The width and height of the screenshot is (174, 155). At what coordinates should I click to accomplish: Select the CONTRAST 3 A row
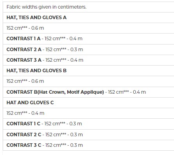point(88,60)
